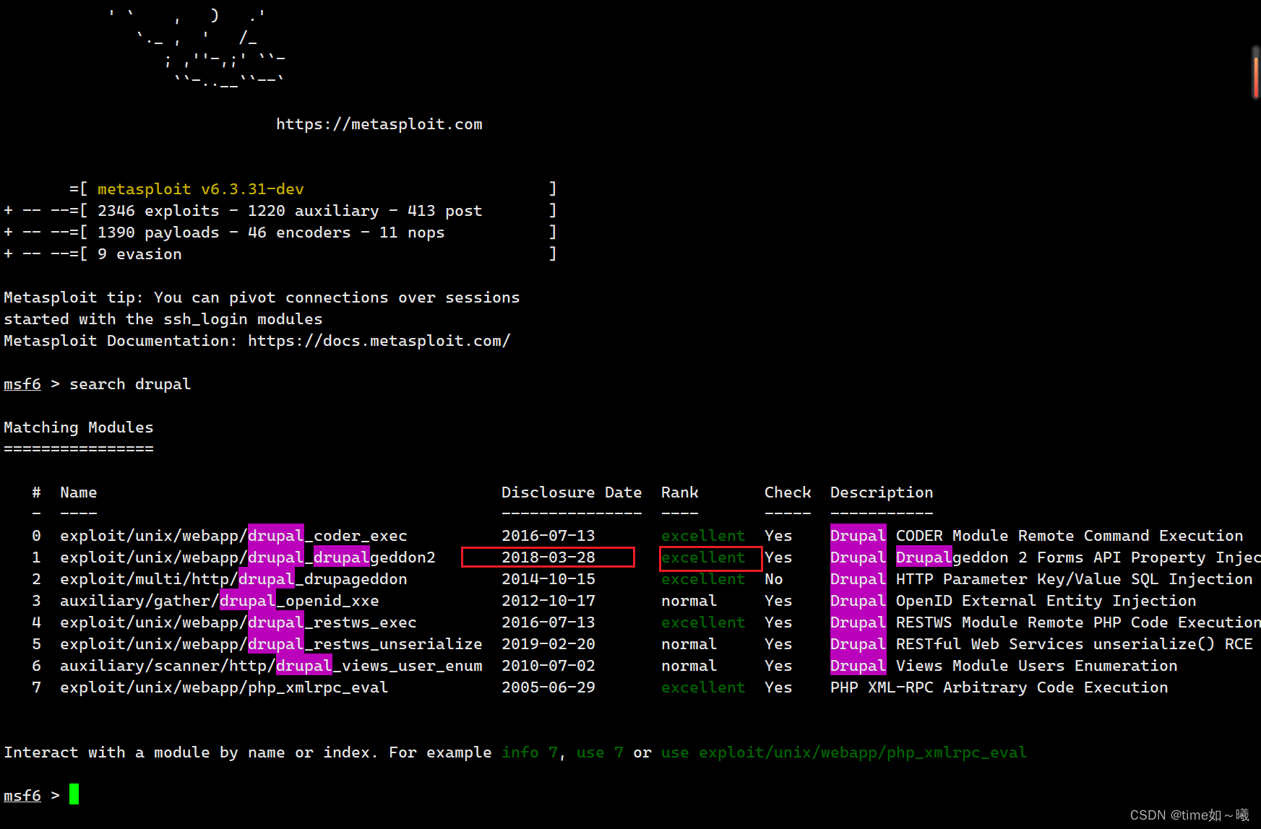Click the 'Matching Modules' heading

pyautogui.click(x=79, y=427)
